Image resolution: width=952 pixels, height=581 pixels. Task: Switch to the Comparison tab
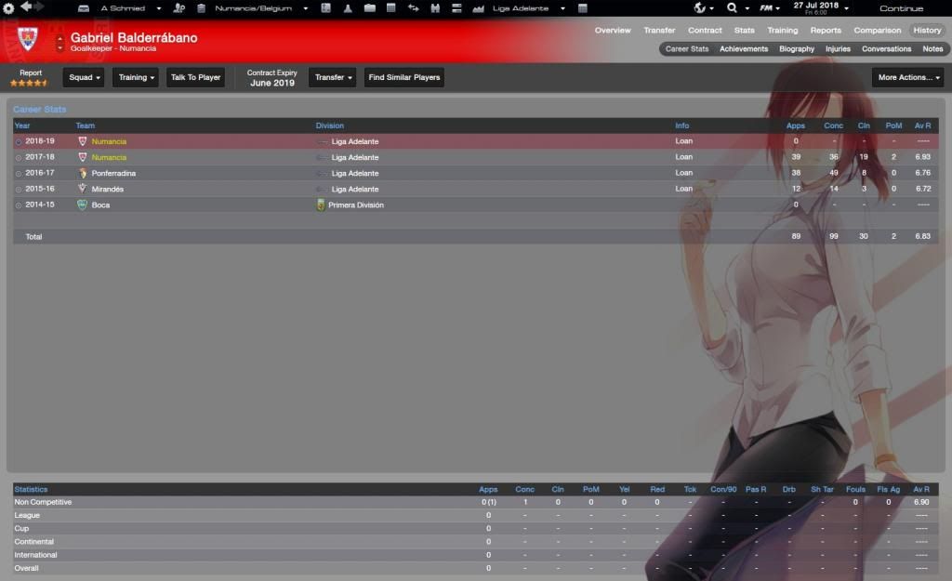(878, 31)
